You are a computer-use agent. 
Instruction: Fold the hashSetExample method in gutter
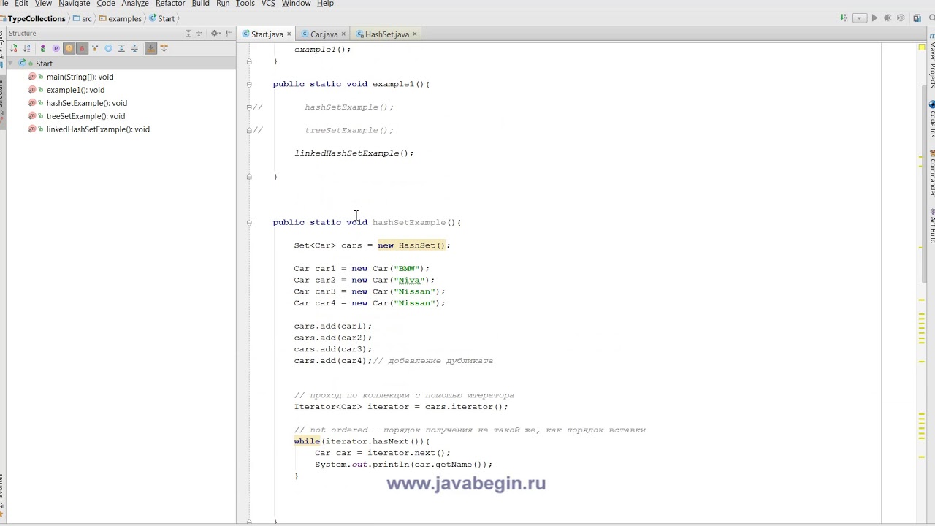[x=249, y=222]
